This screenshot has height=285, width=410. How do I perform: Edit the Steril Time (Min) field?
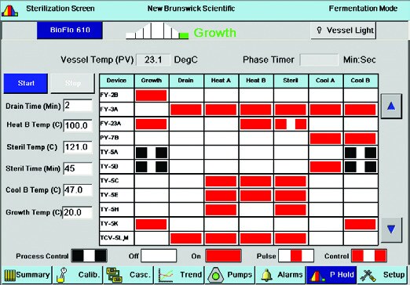(x=78, y=168)
